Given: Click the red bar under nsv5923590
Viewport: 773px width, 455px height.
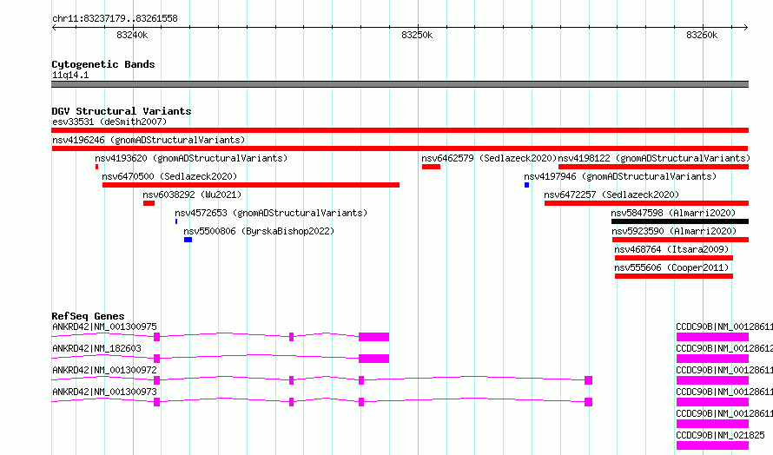Looking at the screenshot, I should [680, 240].
